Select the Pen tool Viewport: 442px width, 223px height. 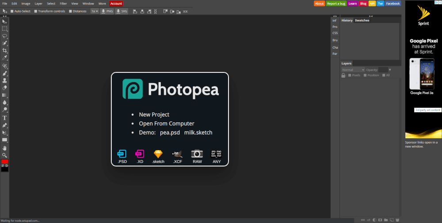(x=4, y=125)
